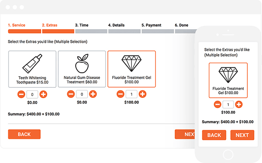Click the Toothpaste quantity input field
The image size is (262, 163).
tap(32, 94)
